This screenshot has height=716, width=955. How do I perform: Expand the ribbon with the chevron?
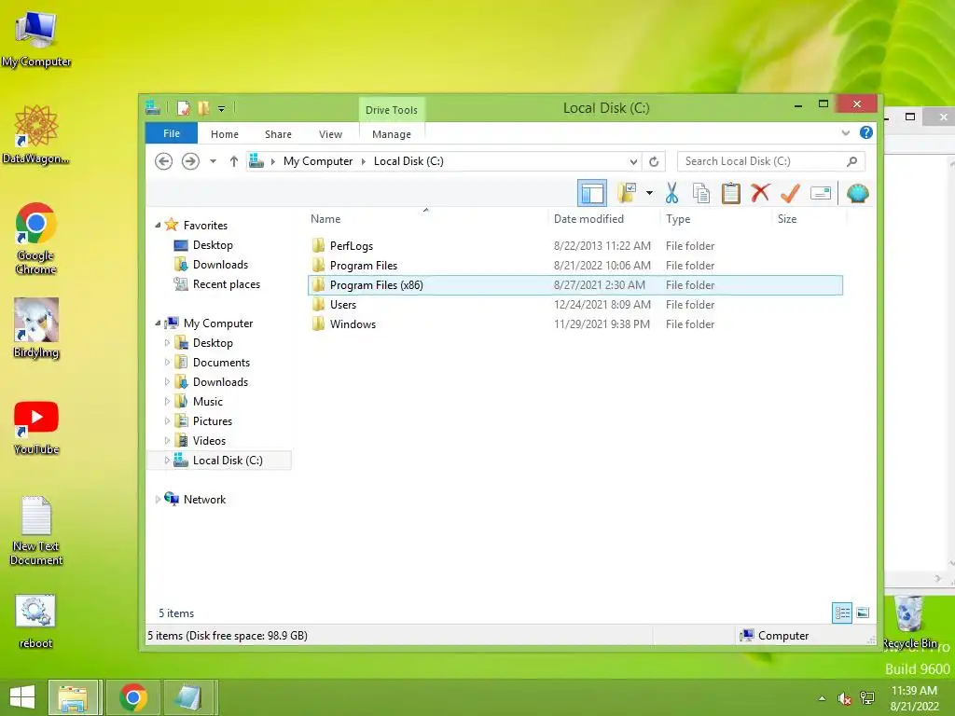click(x=845, y=132)
